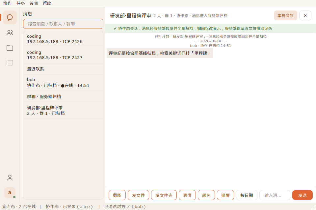Open the 颜色 color picker button
This screenshot has width=316, height=210.
(206, 195)
